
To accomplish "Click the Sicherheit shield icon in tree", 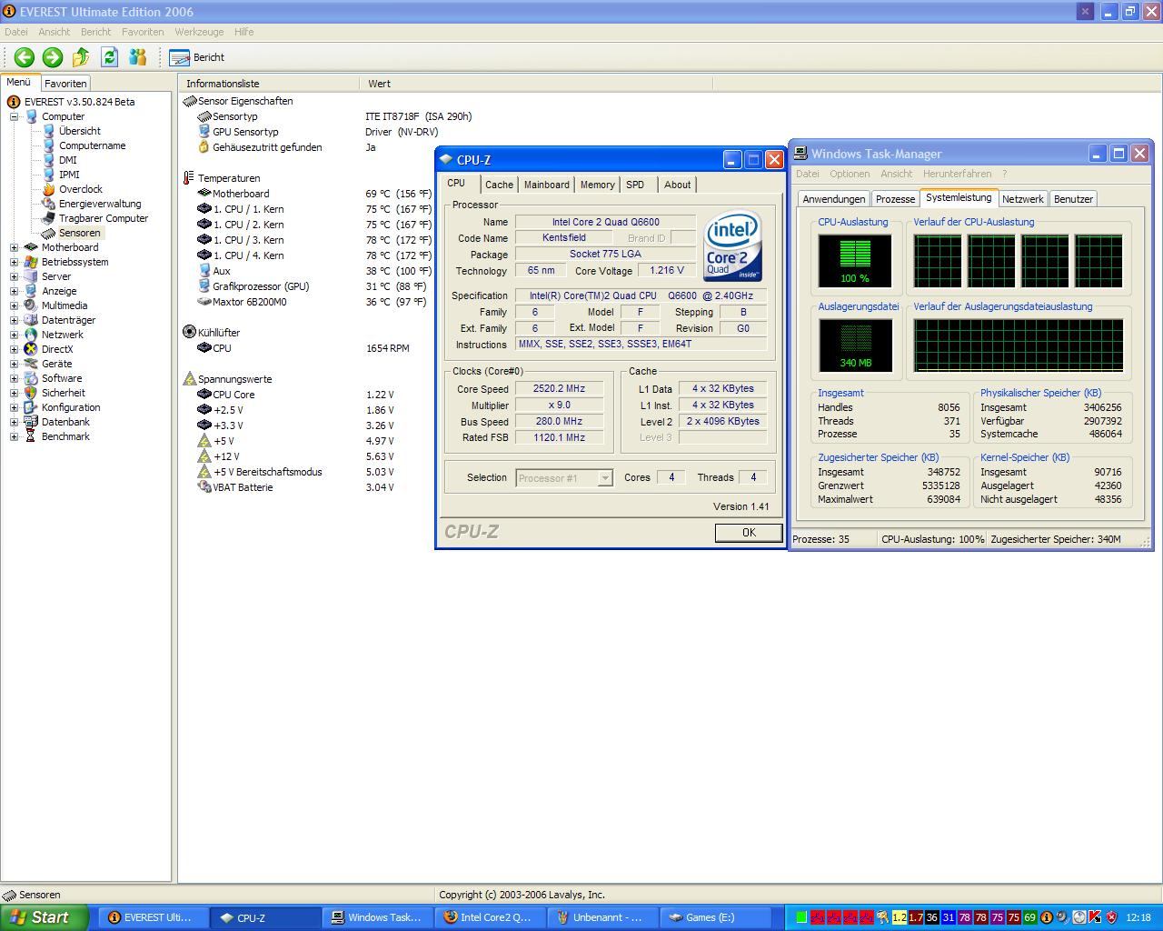I will [31, 393].
